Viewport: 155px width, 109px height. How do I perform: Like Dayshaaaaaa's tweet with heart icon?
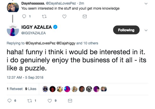64,16
